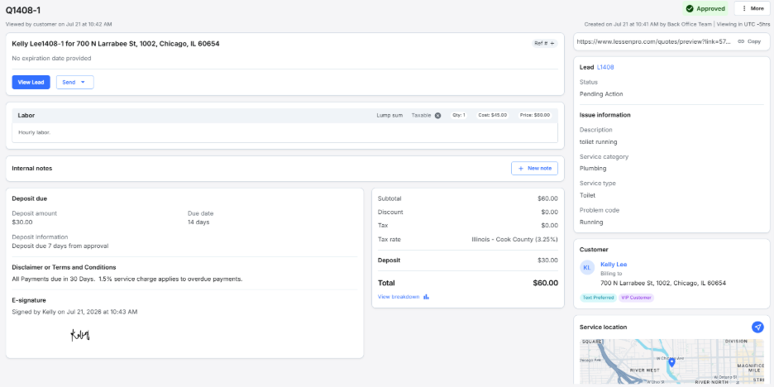Image resolution: width=774 pixels, height=387 pixels.
Task: Click the Hourly labor description
Action: (35, 132)
